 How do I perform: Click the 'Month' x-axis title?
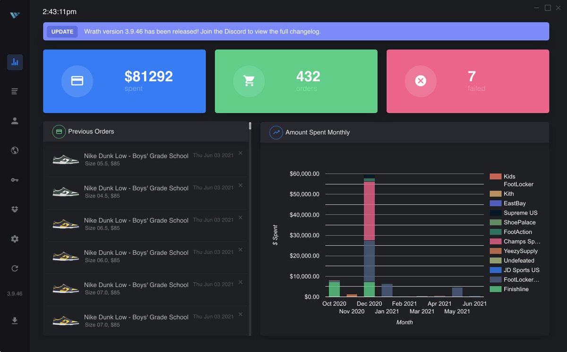click(404, 322)
